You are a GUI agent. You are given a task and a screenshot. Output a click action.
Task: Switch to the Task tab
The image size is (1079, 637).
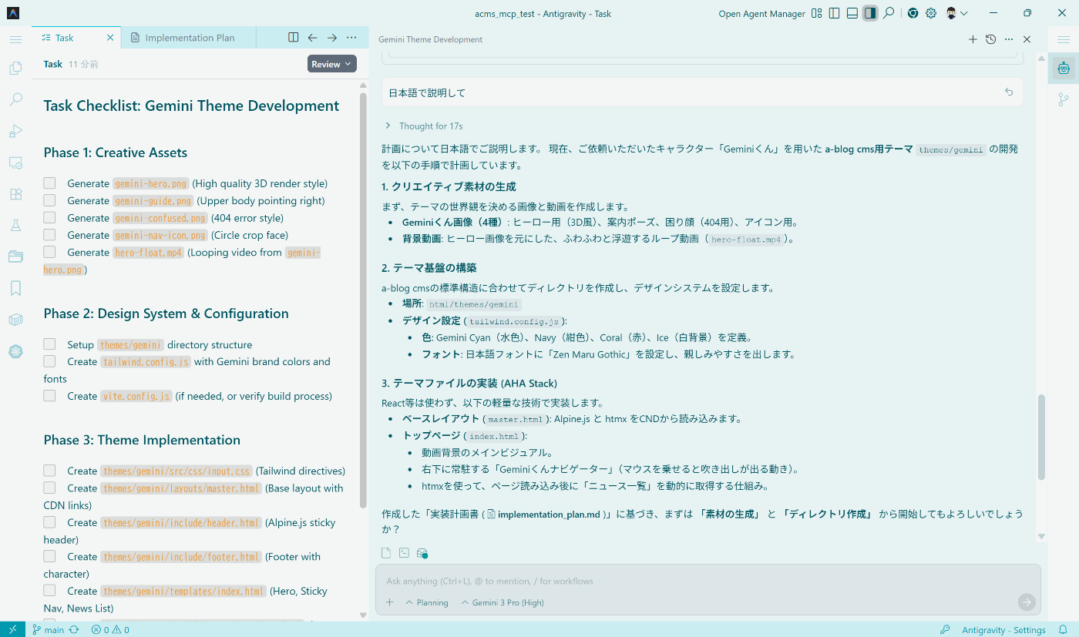click(76, 38)
